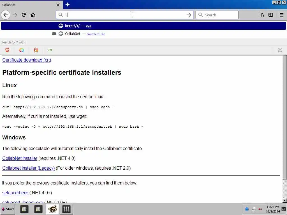Click the taskbar clock showing 11:20 PM

pos(273,209)
